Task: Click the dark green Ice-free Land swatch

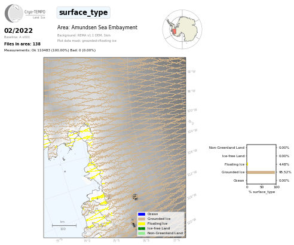Action: click(x=142, y=228)
